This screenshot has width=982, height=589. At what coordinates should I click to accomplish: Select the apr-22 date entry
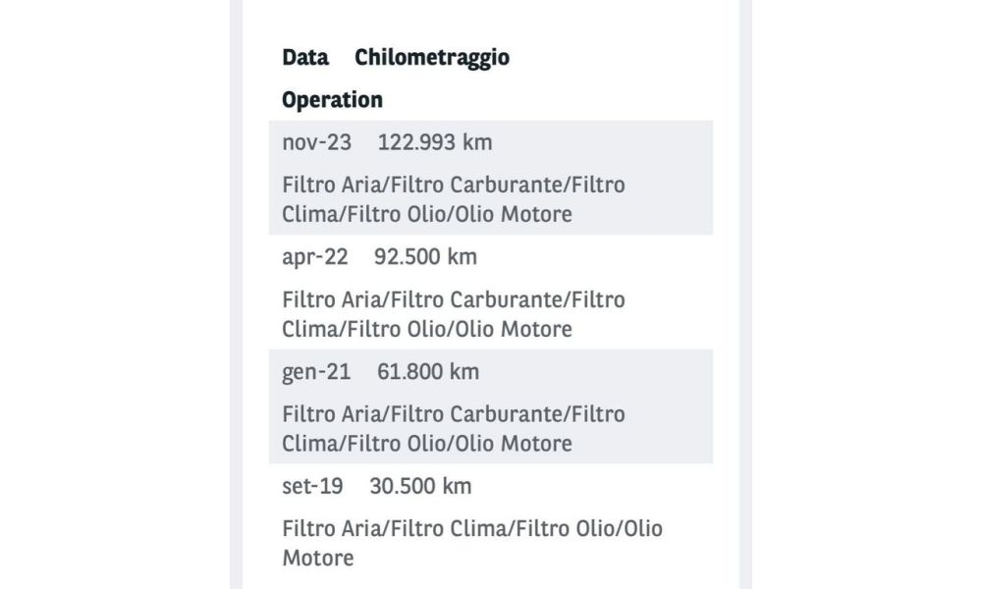pos(314,258)
